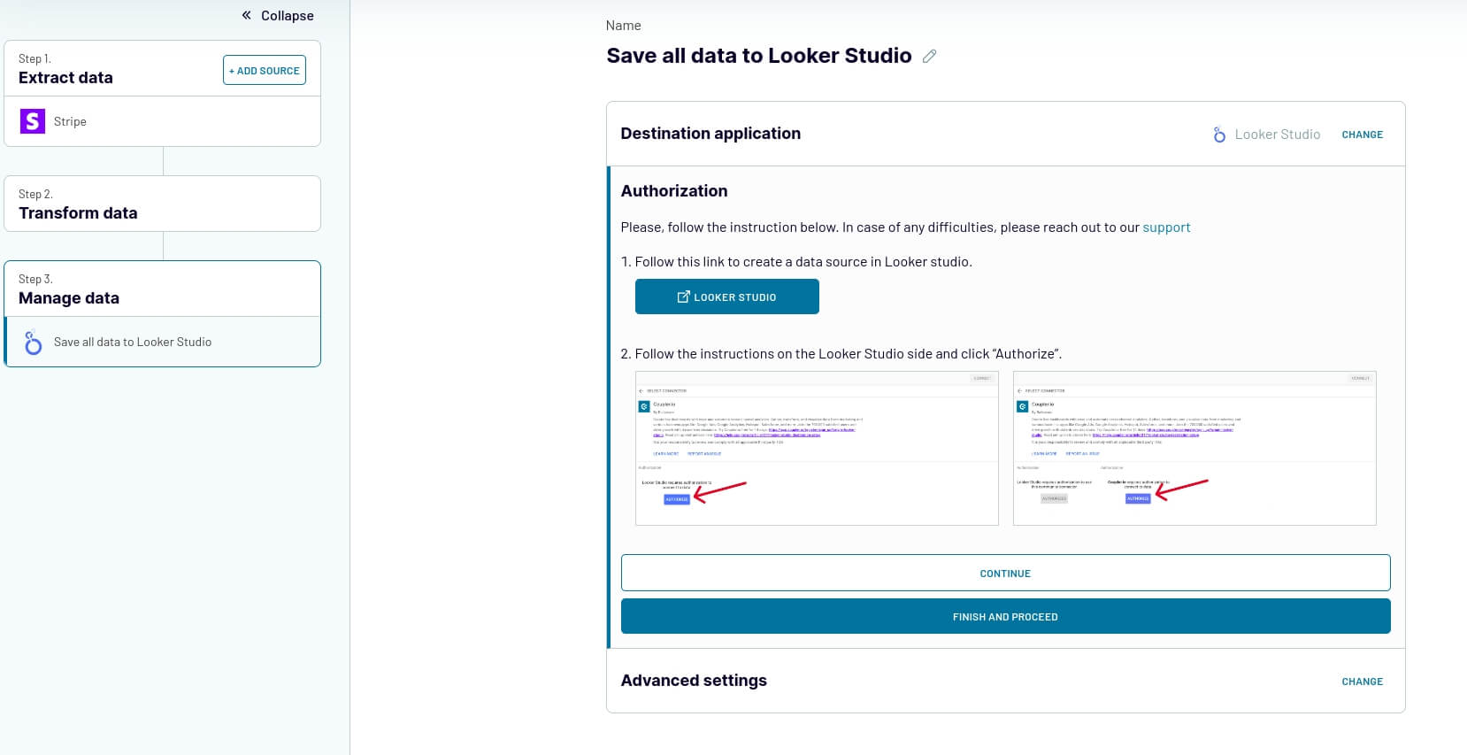Open the Stripe source row
Image resolution: width=1467 pixels, height=755 pixels.
click(x=163, y=121)
